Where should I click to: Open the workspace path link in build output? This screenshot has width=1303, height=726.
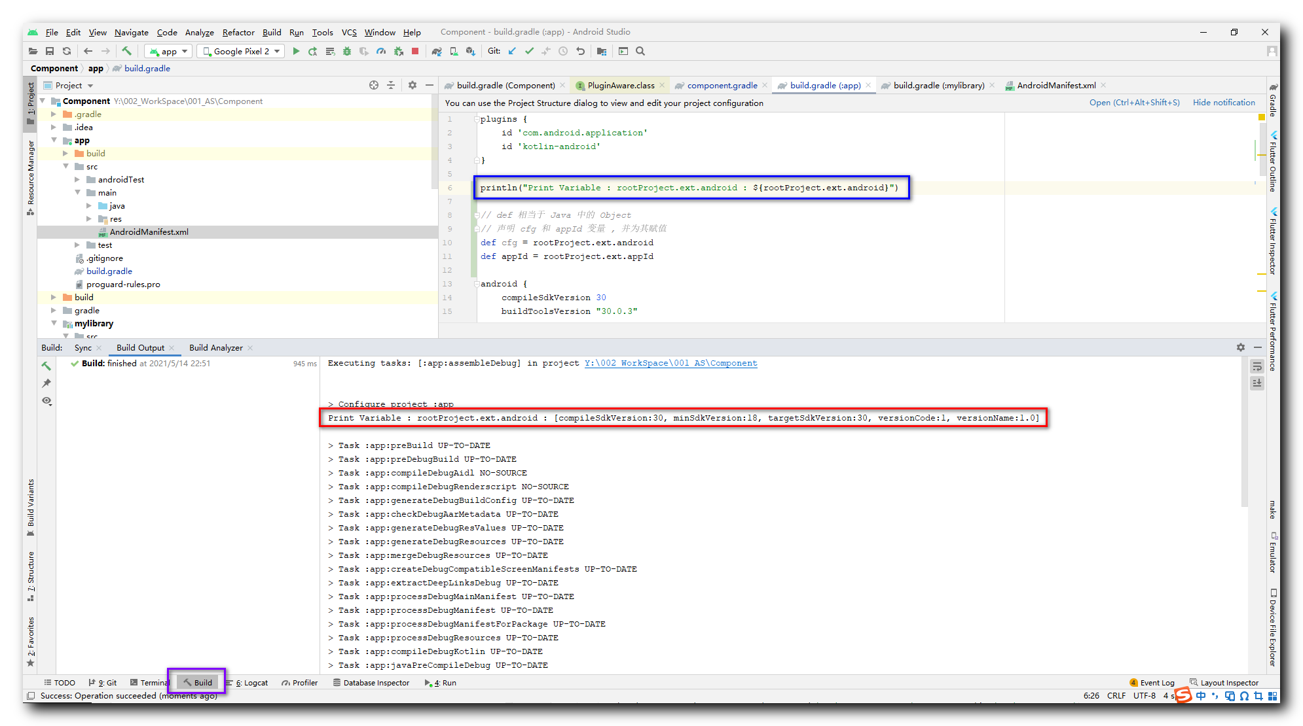pyautogui.click(x=670, y=363)
